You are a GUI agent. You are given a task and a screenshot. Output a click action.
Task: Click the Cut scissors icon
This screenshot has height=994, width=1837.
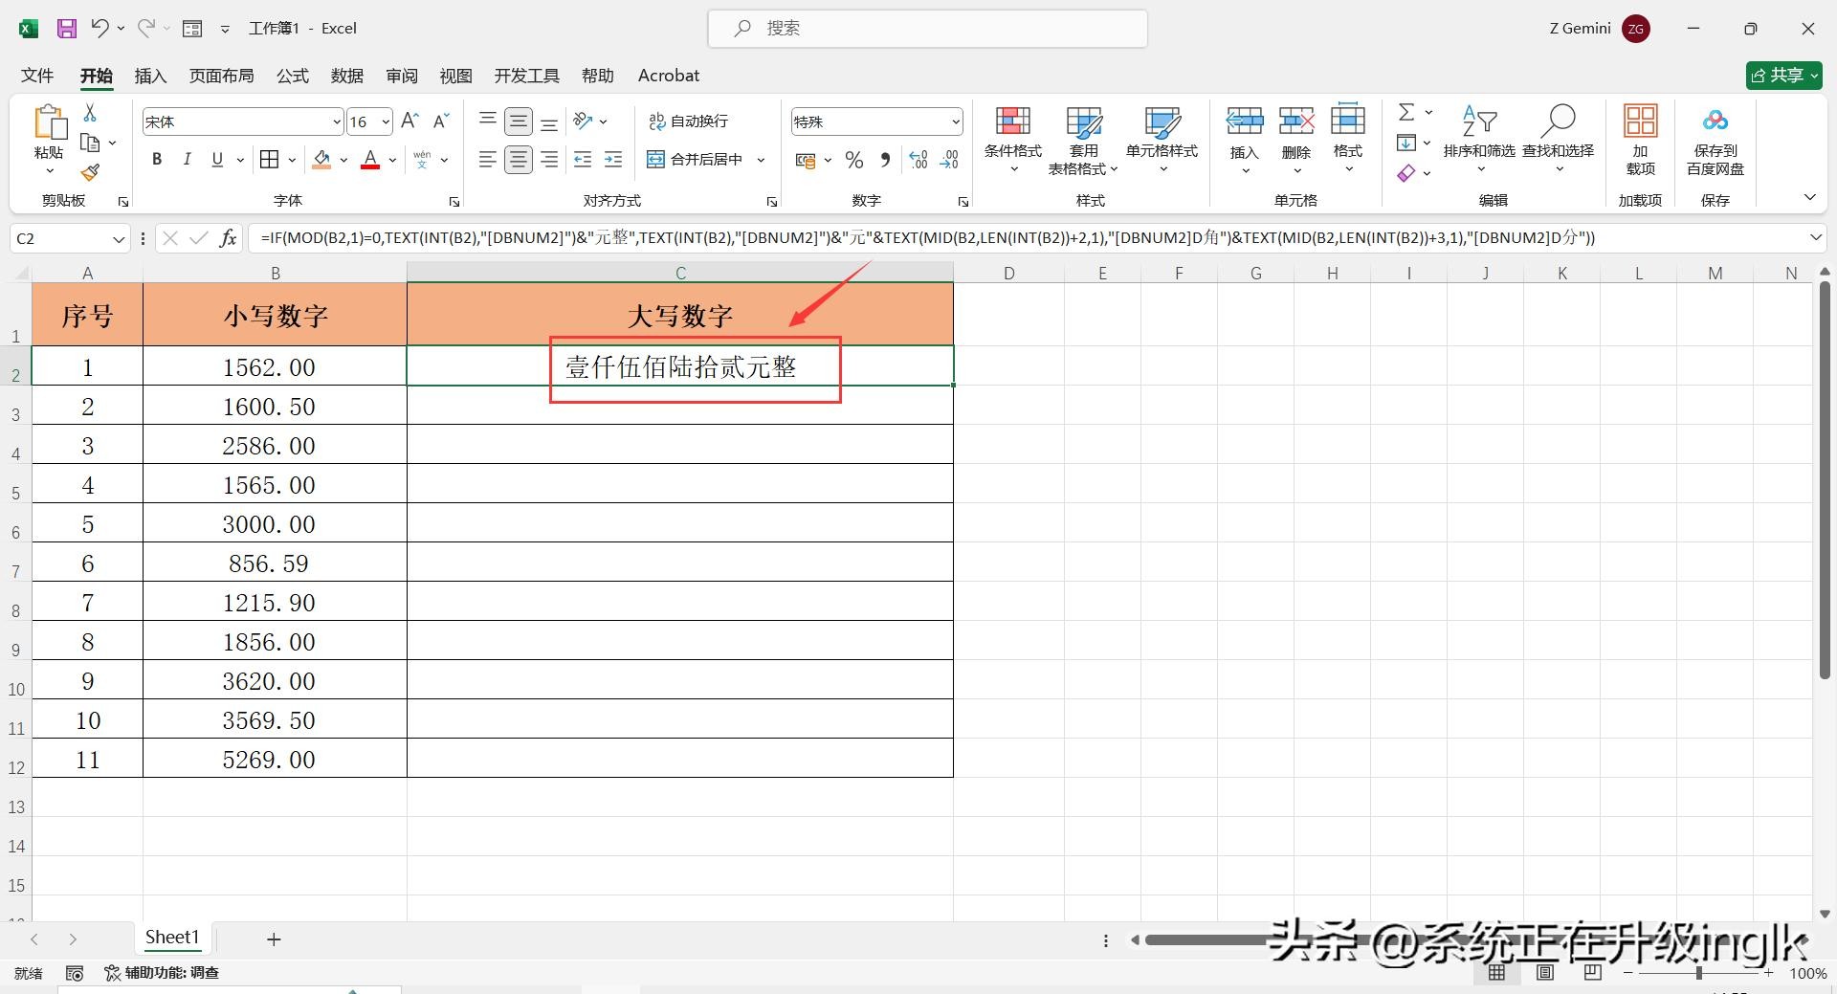[x=90, y=113]
